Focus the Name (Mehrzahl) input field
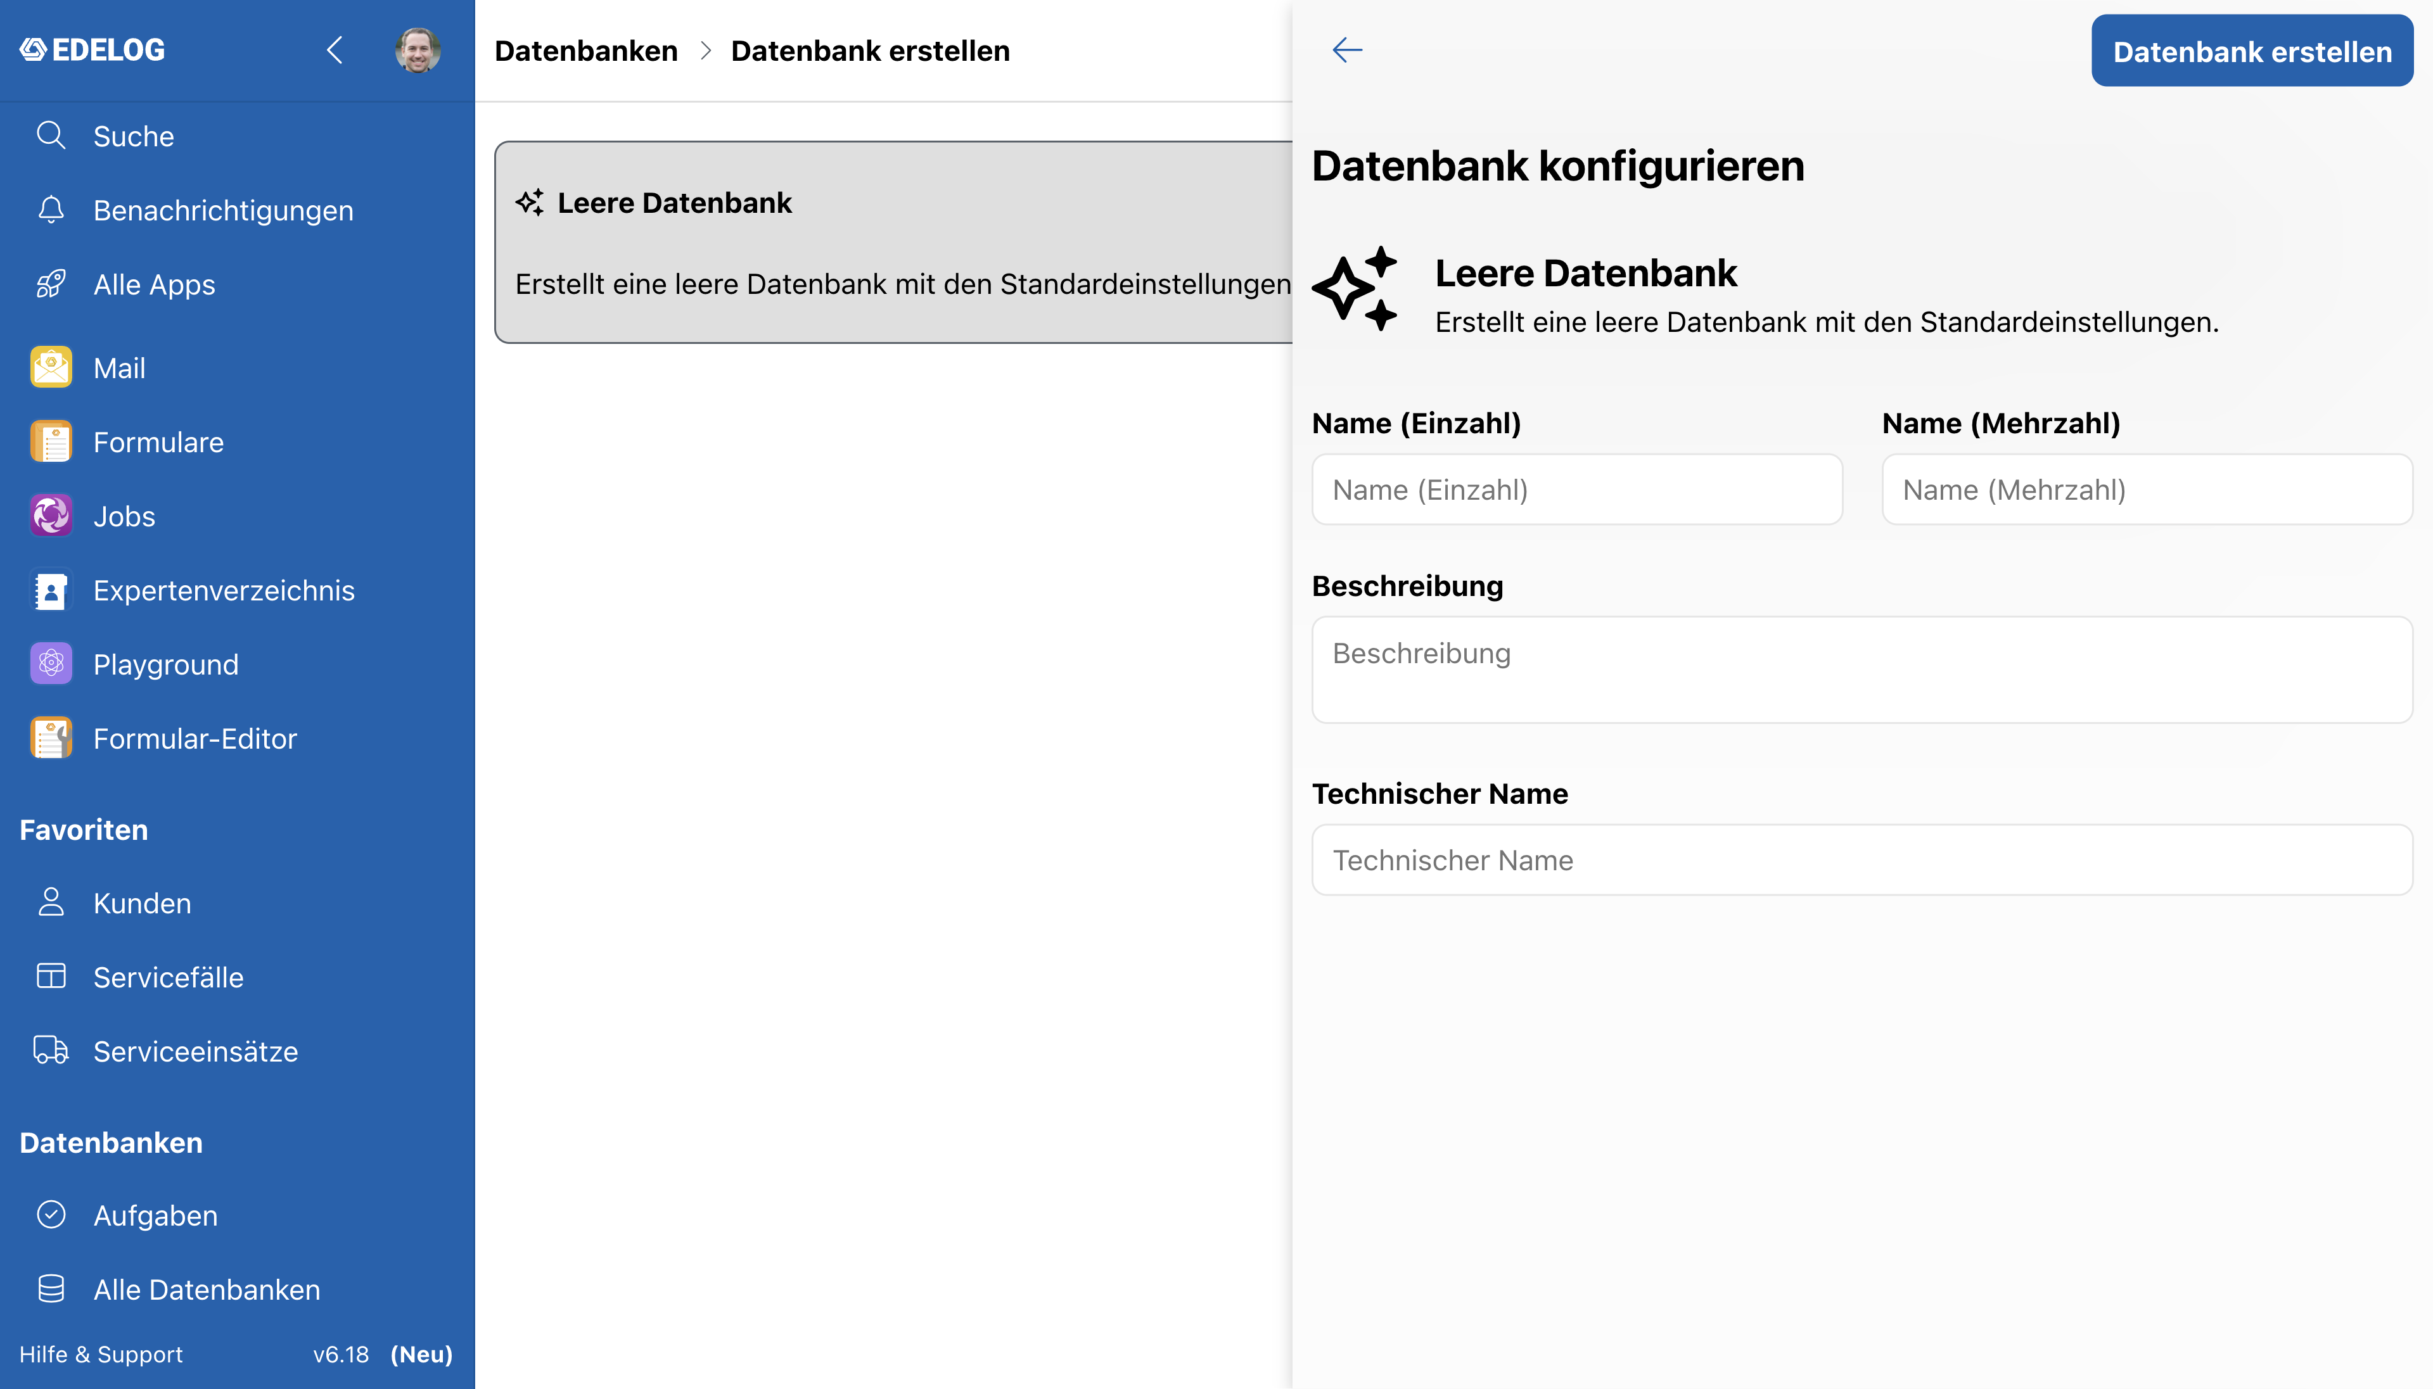The width and height of the screenshot is (2433, 1389). tap(2147, 490)
